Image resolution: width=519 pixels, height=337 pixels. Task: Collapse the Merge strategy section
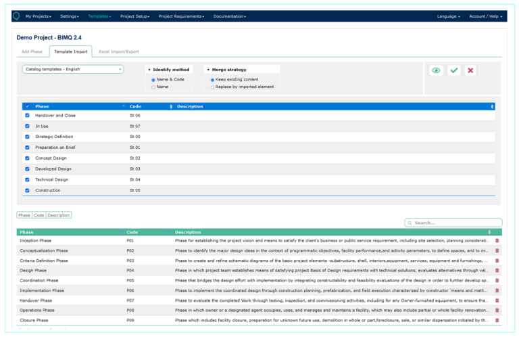point(227,70)
